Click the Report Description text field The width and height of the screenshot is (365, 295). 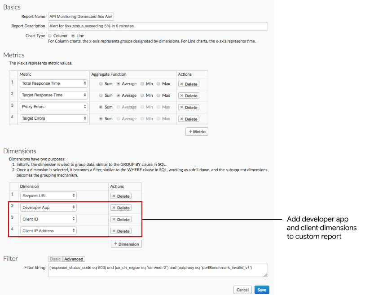click(x=158, y=26)
